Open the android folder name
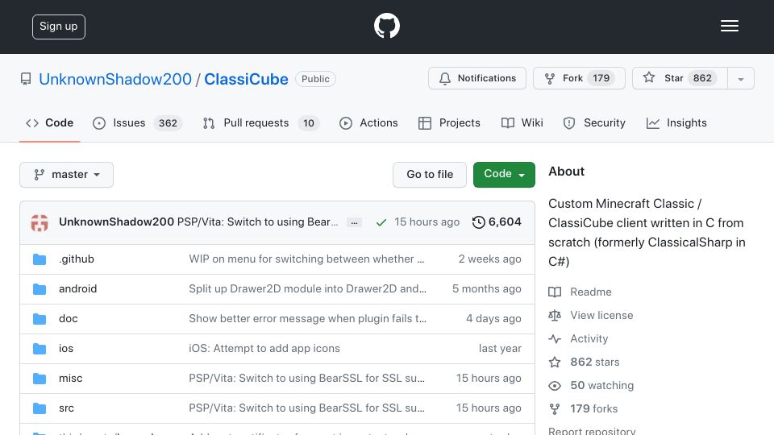 (x=78, y=288)
